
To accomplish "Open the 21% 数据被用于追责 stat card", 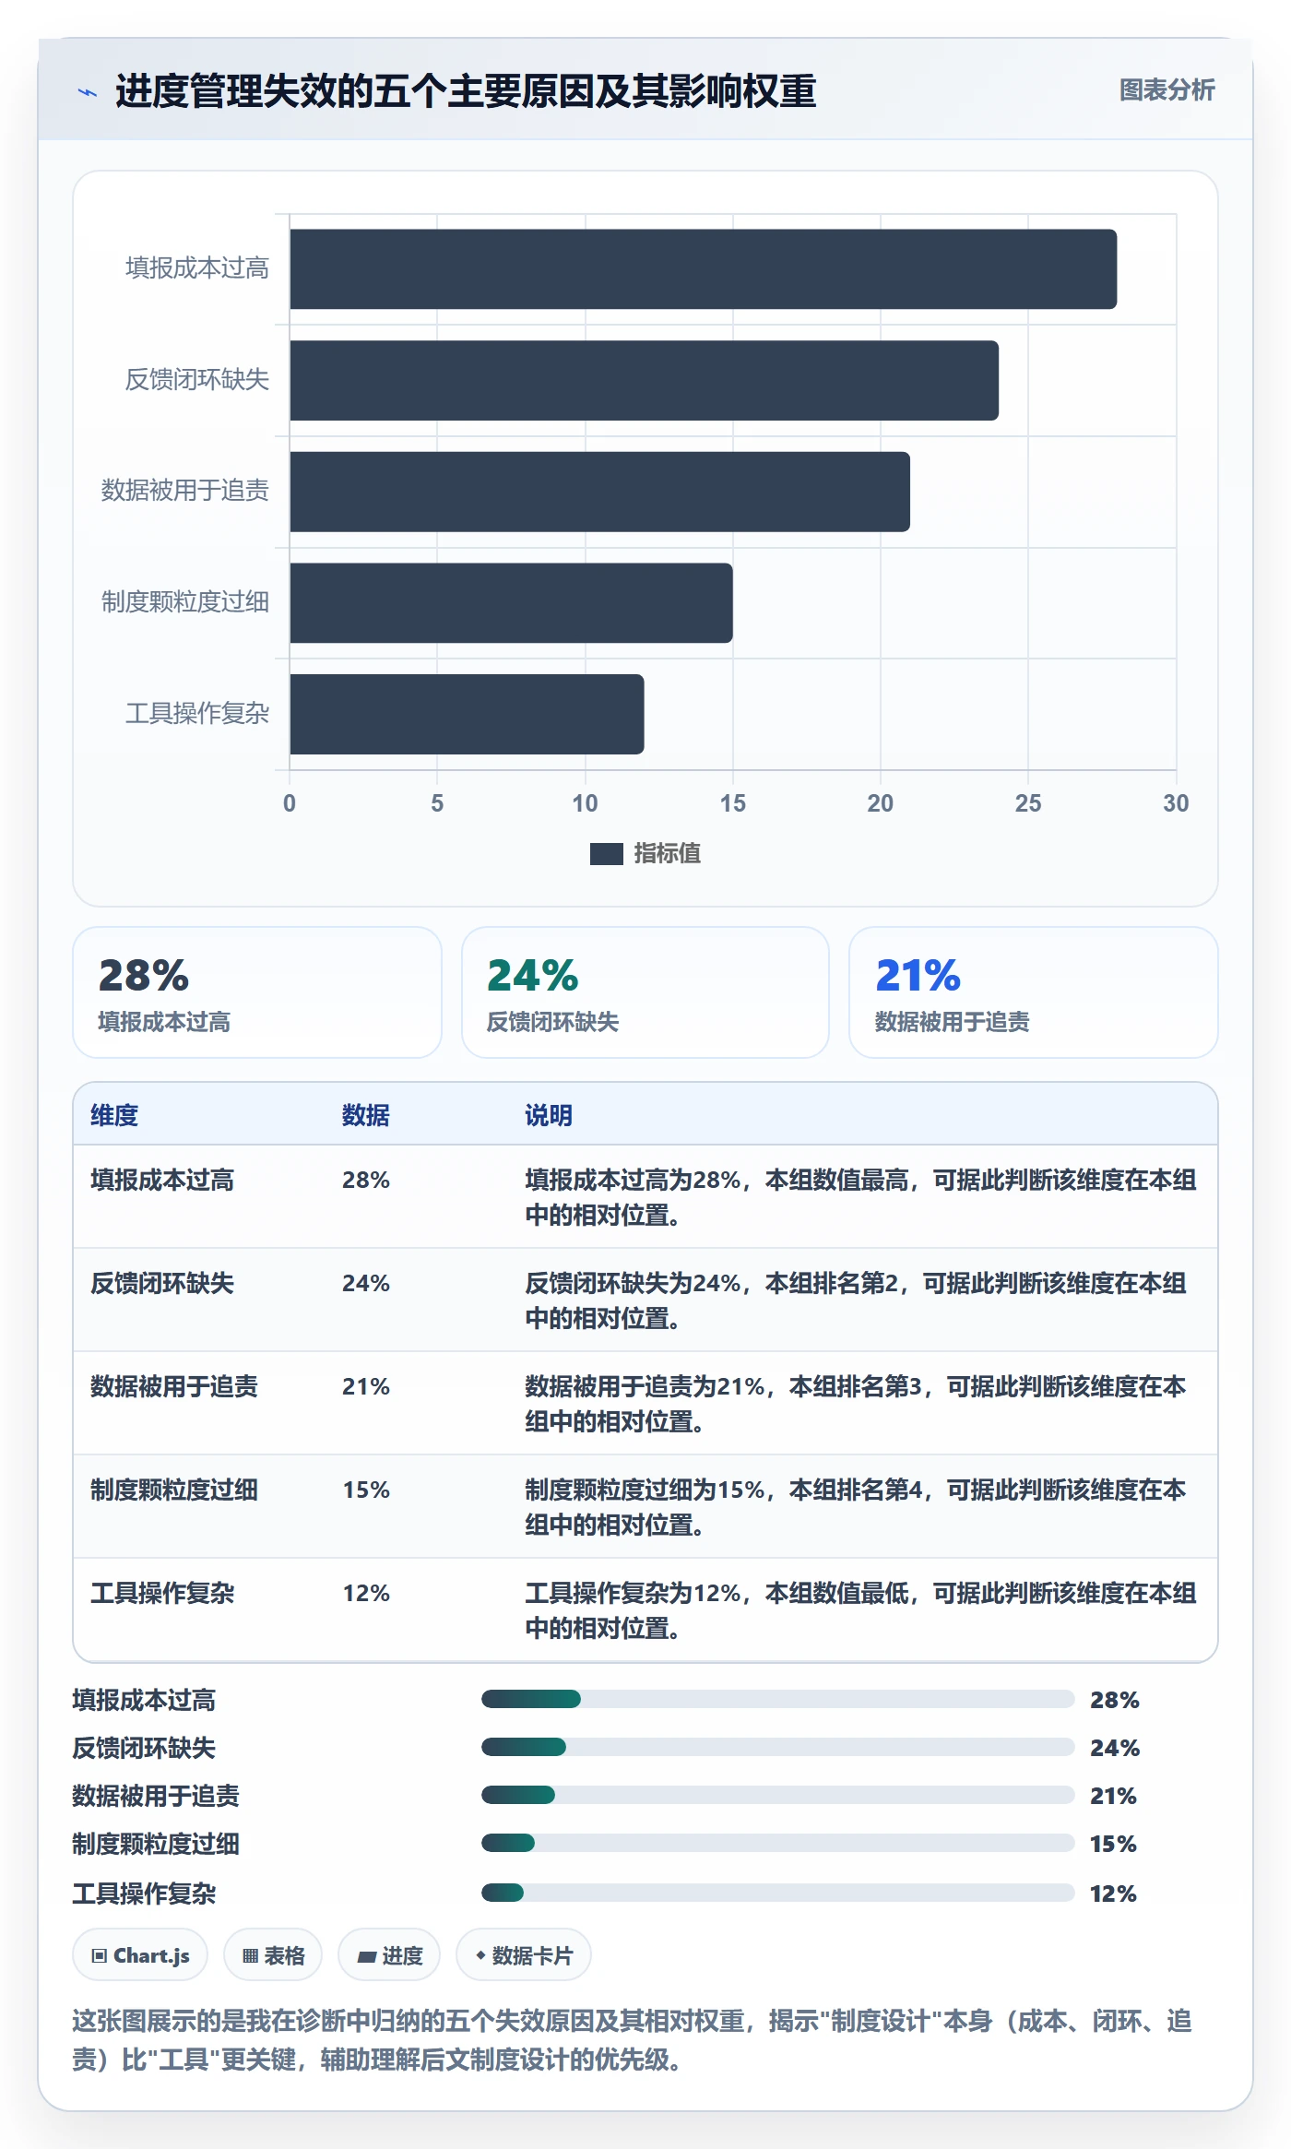I will click(x=1034, y=992).
